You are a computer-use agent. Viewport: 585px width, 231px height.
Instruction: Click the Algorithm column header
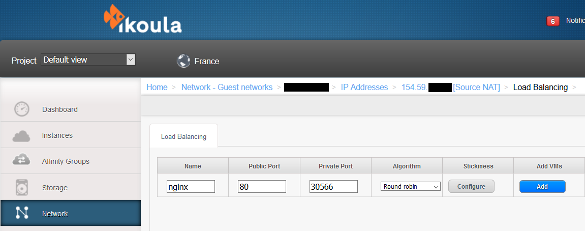[x=407, y=166]
